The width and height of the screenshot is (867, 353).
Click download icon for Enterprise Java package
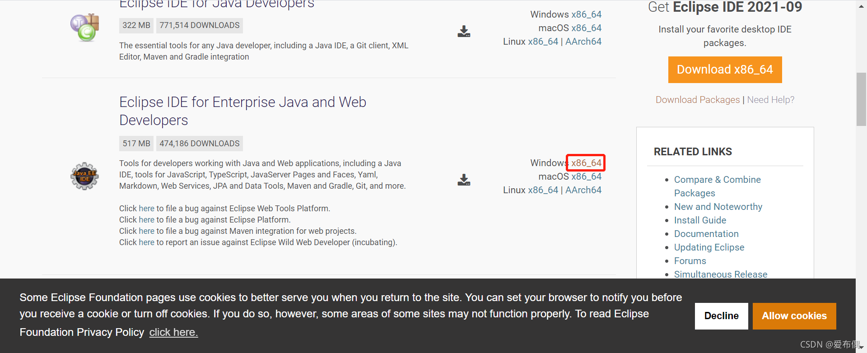pos(464,180)
